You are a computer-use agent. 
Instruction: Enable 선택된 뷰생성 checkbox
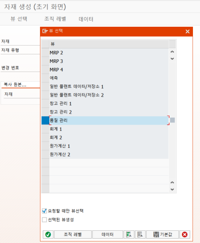point(44,219)
